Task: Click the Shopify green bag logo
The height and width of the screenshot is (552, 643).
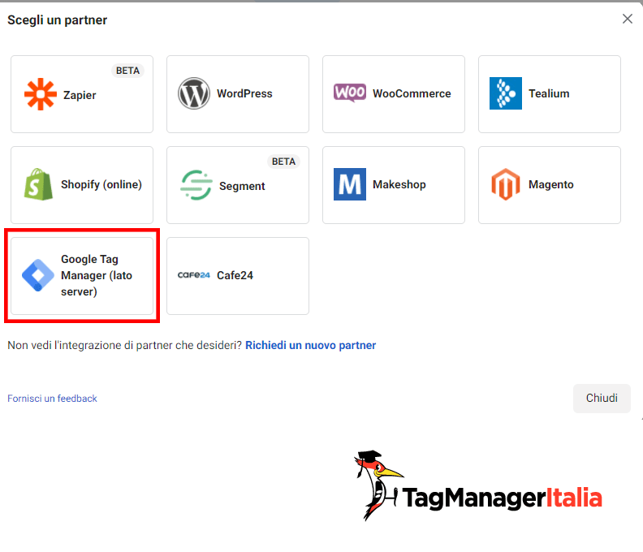Action: point(38,184)
